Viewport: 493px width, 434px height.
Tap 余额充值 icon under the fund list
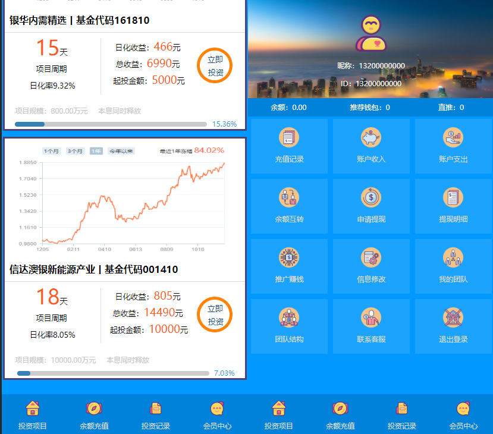[x=94, y=408]
